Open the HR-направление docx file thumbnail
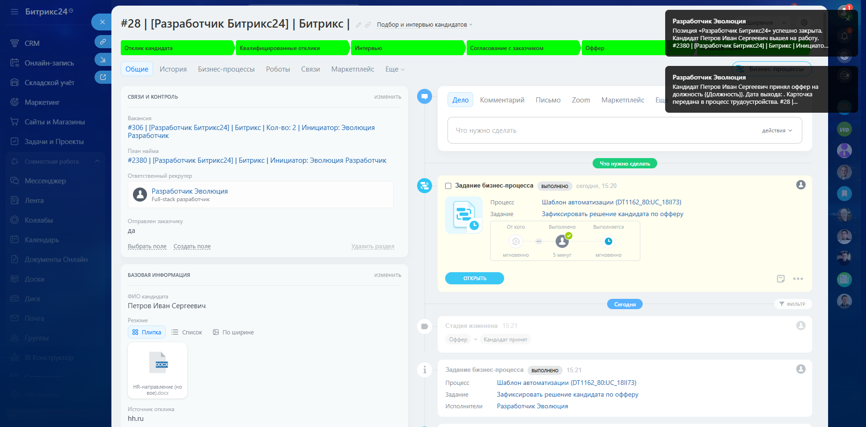 (157, 370)
